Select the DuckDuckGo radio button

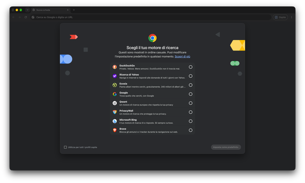(x=190, y=67)
